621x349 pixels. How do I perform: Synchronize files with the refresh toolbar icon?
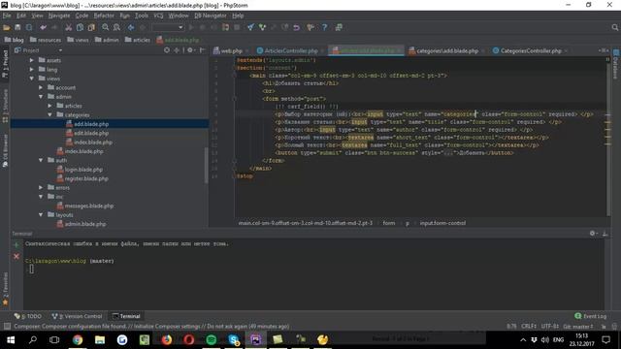[x=29, y=27]
